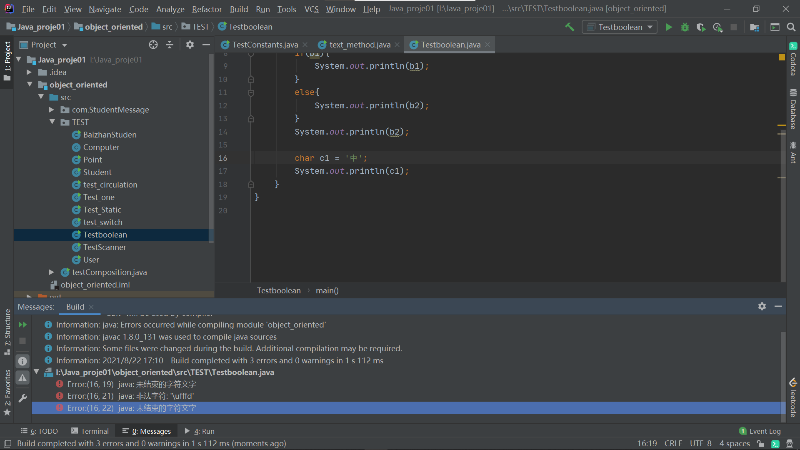This screenshot has width=800, height=450.
Task: Select Test_Static class in project tree
Action: tap(102, 210)
